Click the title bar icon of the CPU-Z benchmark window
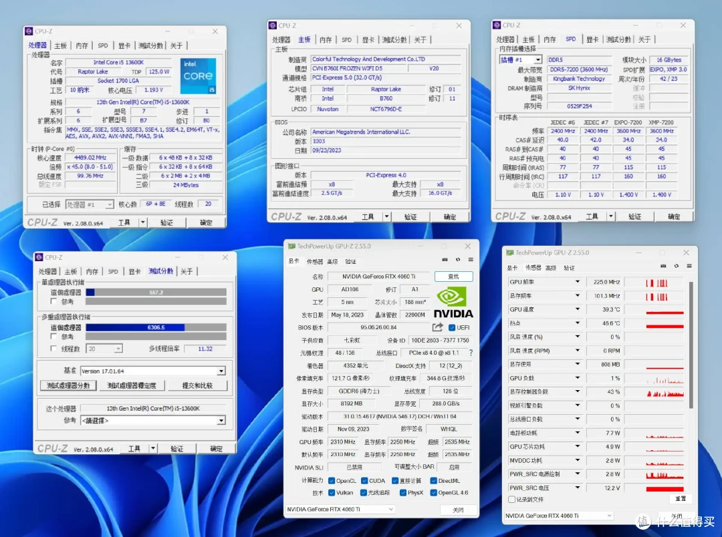Image resolution: width=722 pixels, height=537 pixels. (39, 257)
